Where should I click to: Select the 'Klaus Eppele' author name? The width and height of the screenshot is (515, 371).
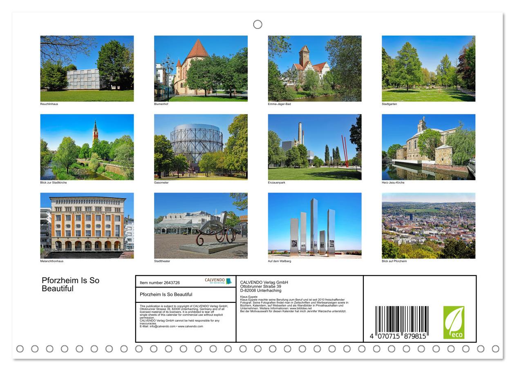click(249, 297)
